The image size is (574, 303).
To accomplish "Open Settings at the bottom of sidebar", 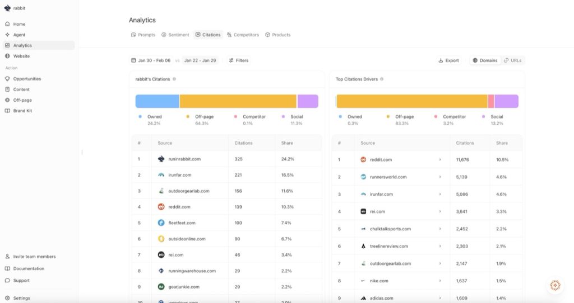I will pos(21,298).
